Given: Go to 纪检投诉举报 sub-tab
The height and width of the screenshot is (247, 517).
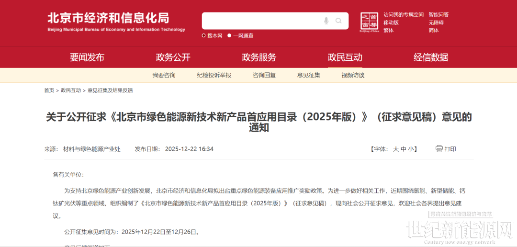Looking at the screenshot, I should click(214, 75).
